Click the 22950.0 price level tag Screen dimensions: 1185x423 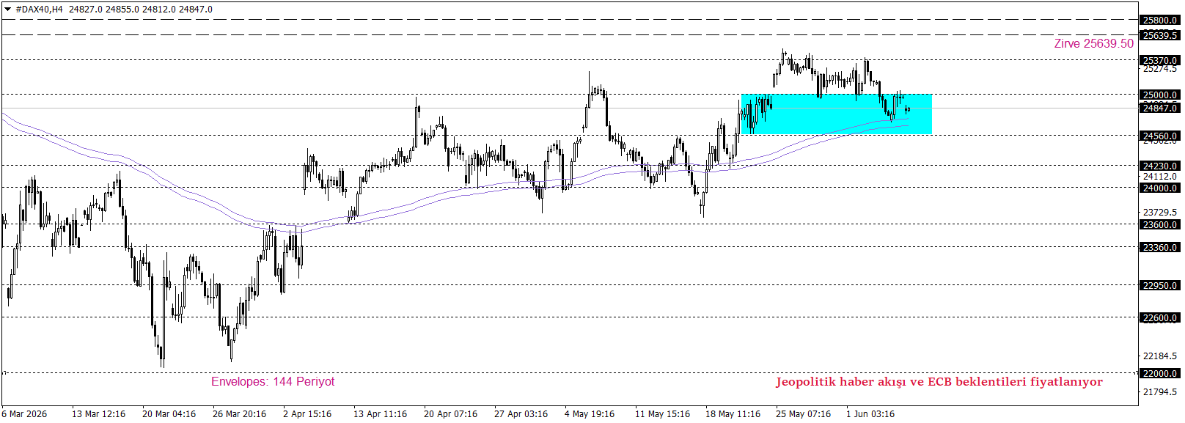click(x=1160, y=285)
